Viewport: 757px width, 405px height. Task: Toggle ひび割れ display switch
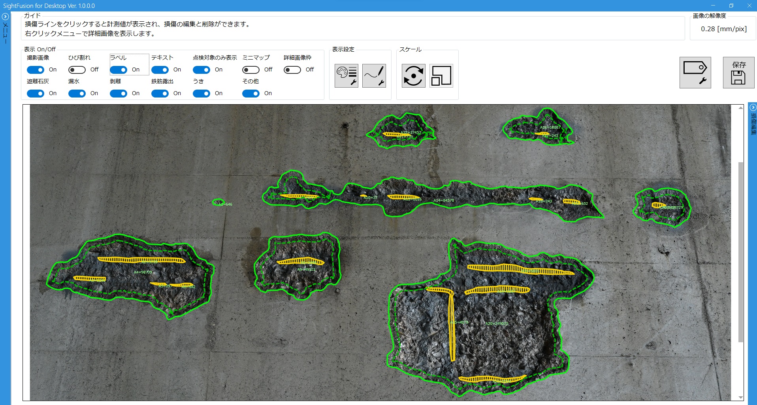pos(77,70)
